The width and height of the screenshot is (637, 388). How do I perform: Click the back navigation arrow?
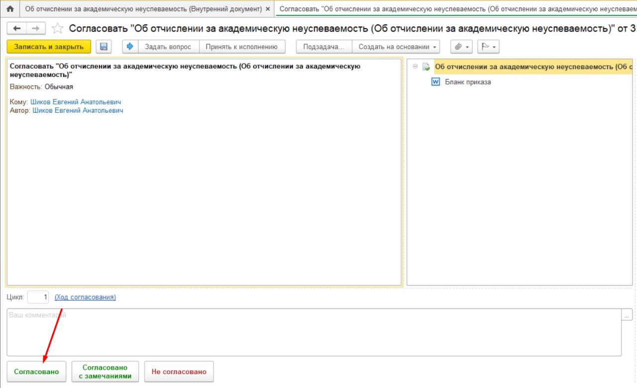(x=17, y=28)
